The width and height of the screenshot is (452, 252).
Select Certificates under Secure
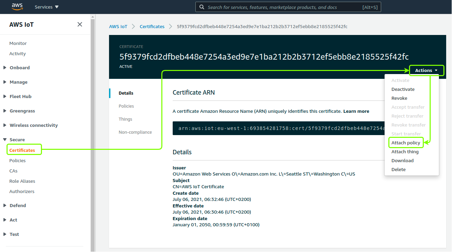22,150
